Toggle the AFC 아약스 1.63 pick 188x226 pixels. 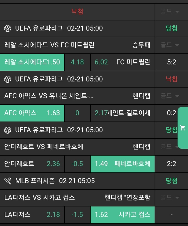tap(32, 113)
